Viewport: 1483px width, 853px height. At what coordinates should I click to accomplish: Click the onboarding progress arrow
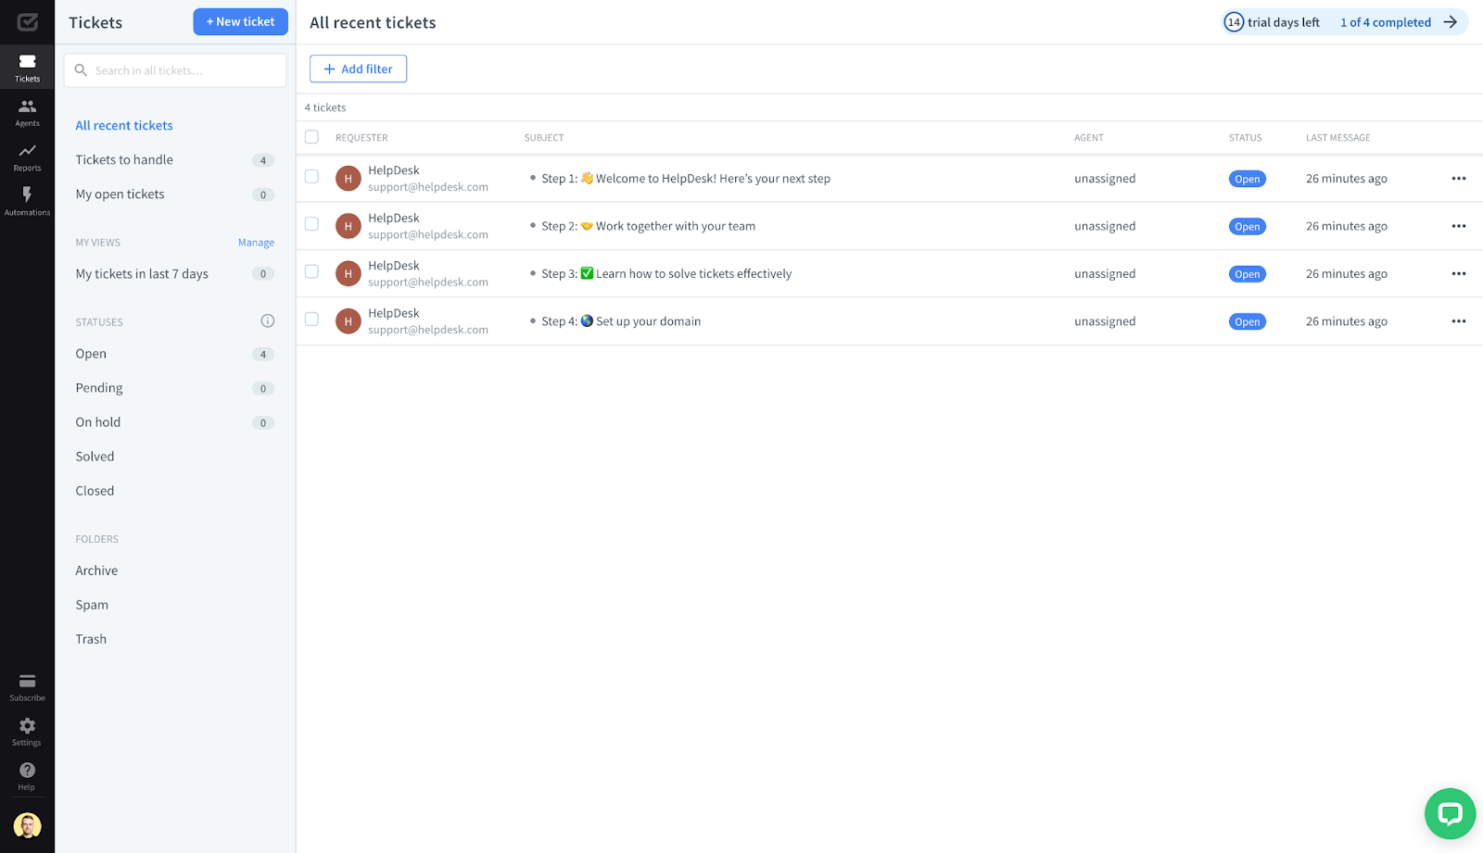coord(1451,22)
